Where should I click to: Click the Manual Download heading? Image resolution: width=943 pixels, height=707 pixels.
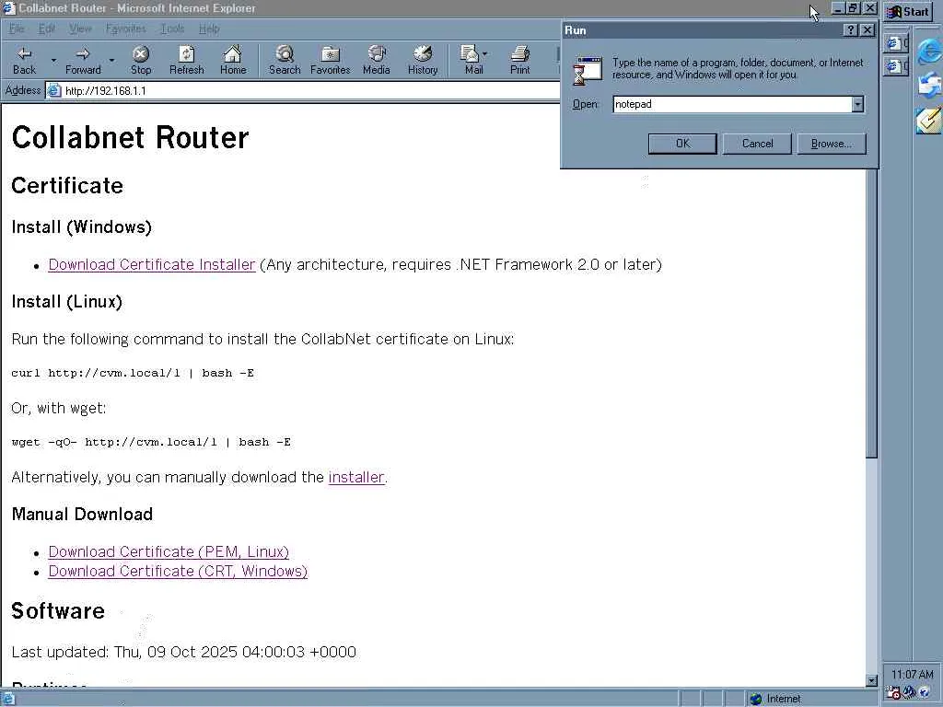point(82,514)
